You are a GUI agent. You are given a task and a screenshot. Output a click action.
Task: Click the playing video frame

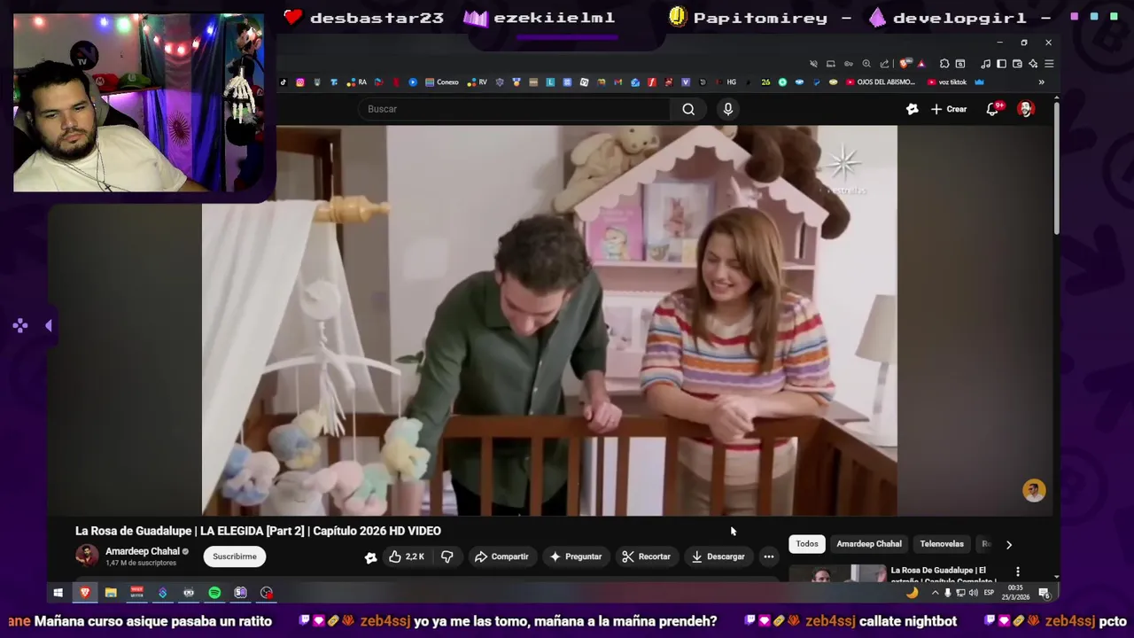click(x=549, y=320)
